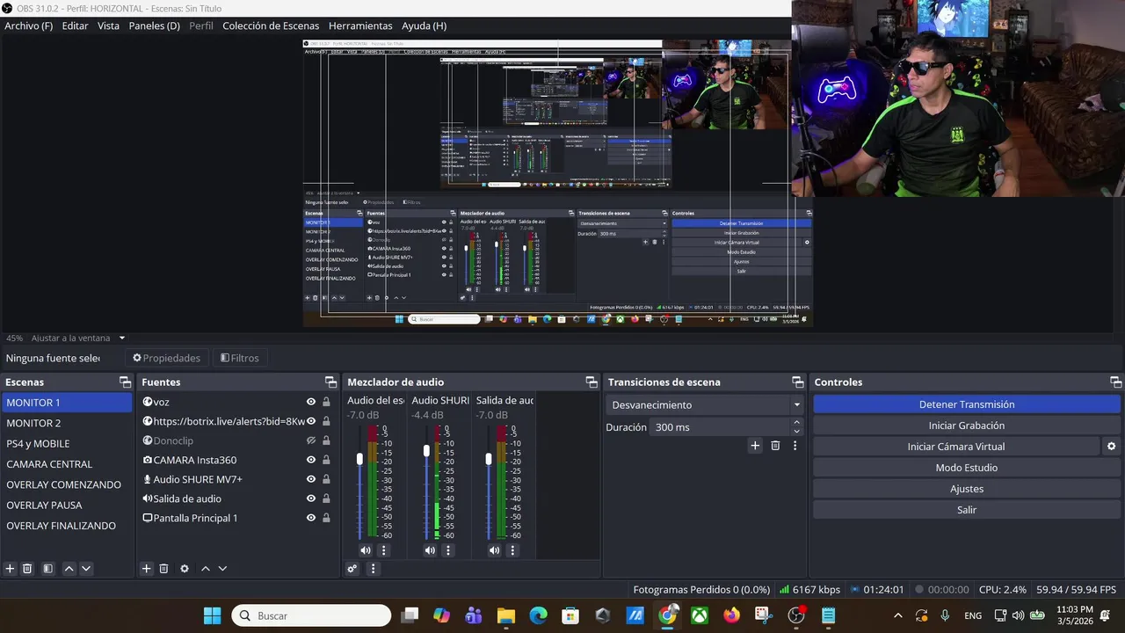Show the hidden Donoclip source
The height and width of the screenshot is (633, 1125).
click(311, 440)
